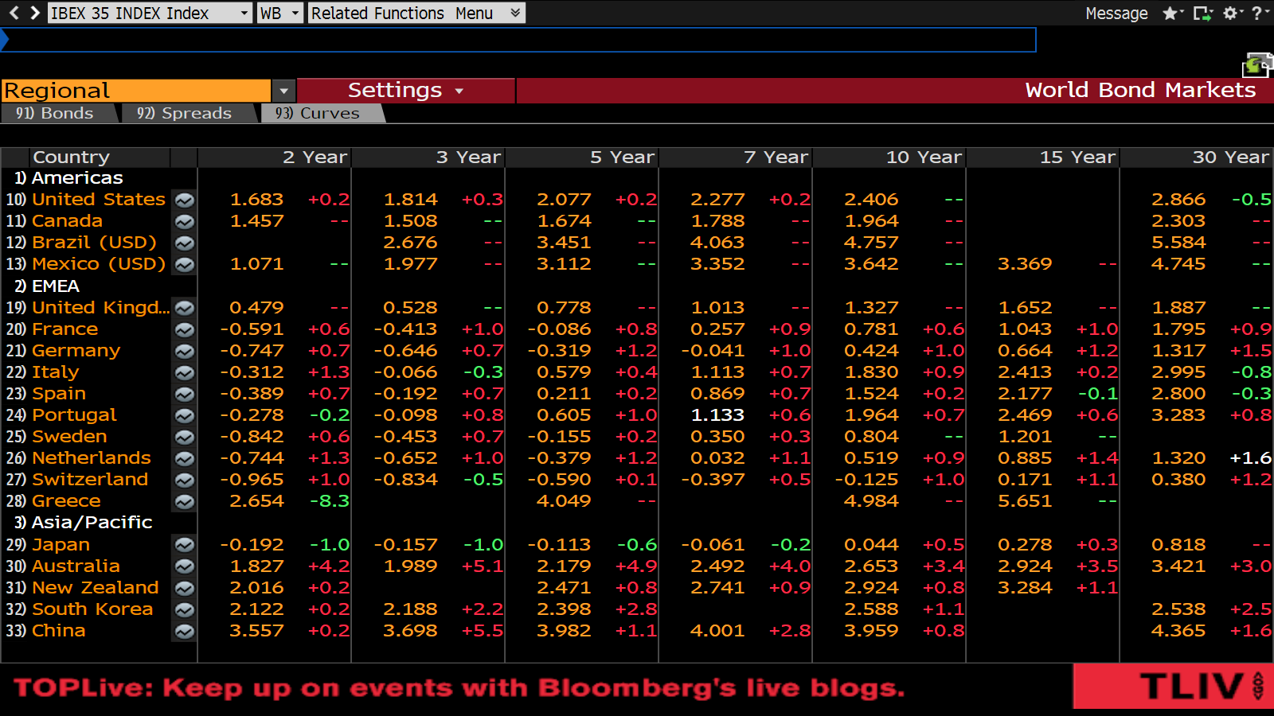This screenshot has height=716, width=1274.
Task: Click Greece 2 Year yield 2.654
Action: 256,501
